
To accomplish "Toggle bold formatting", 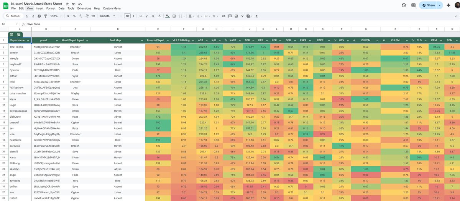I will click(x=141, y=16).
